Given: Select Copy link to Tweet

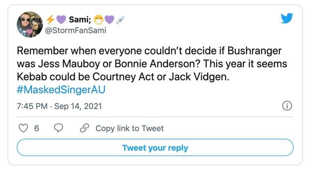Looking at the screenshot, I should [x=130, y=128].
